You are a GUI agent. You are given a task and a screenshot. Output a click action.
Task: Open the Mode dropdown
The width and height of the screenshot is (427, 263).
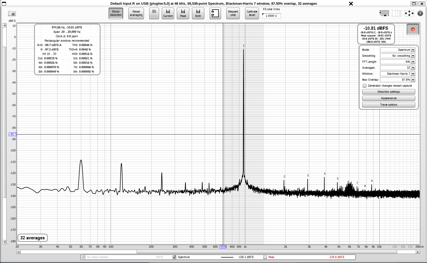coord(398,50)
